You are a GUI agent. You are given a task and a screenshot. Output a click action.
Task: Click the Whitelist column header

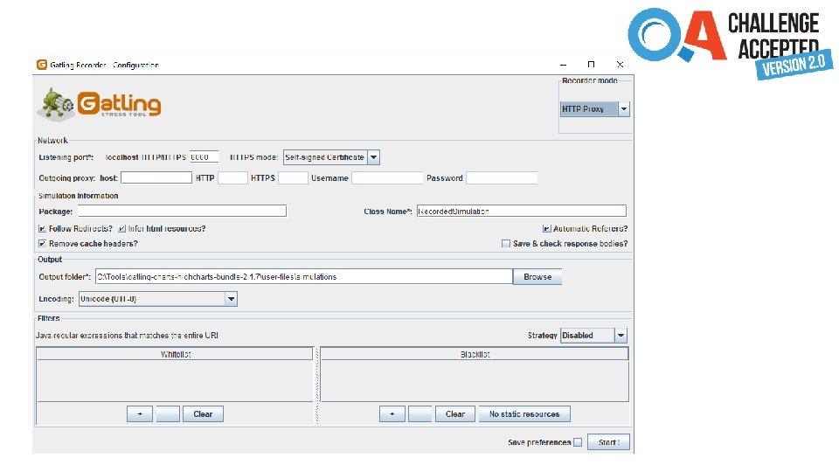tap(175, 354)
